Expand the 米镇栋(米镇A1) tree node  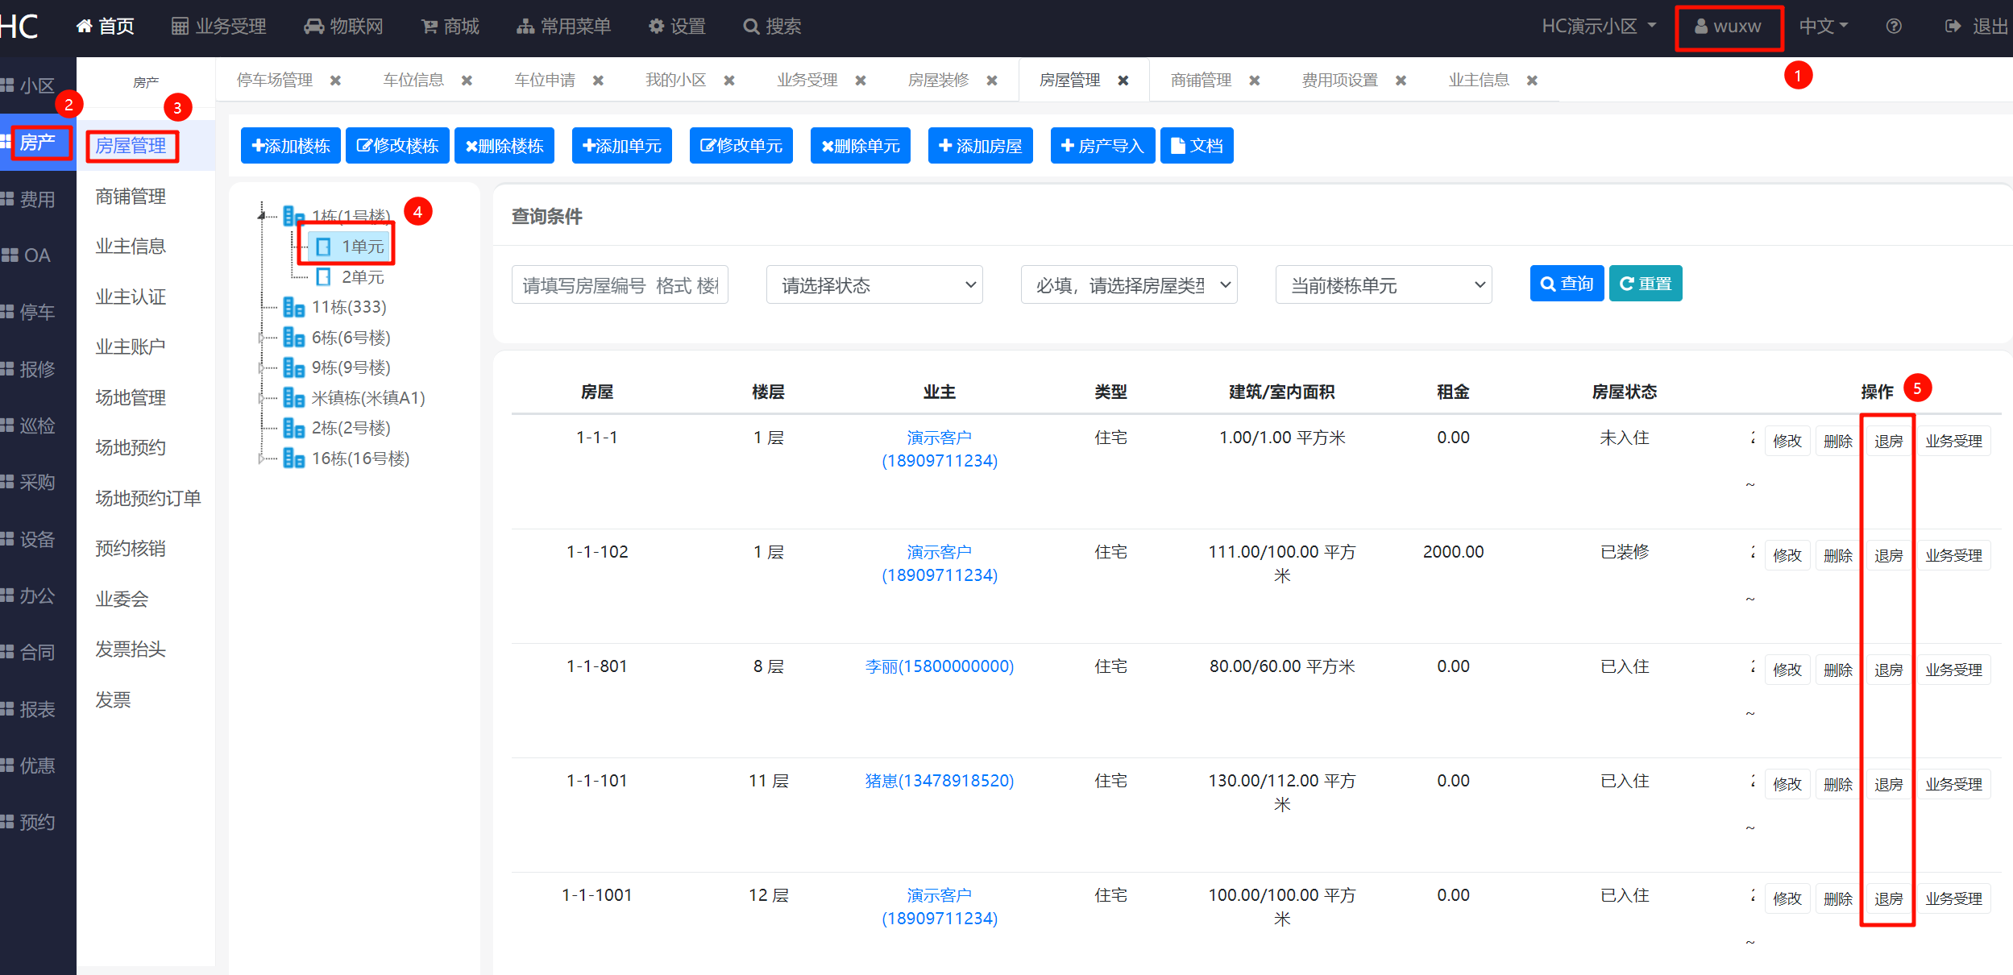pos(261,398)
